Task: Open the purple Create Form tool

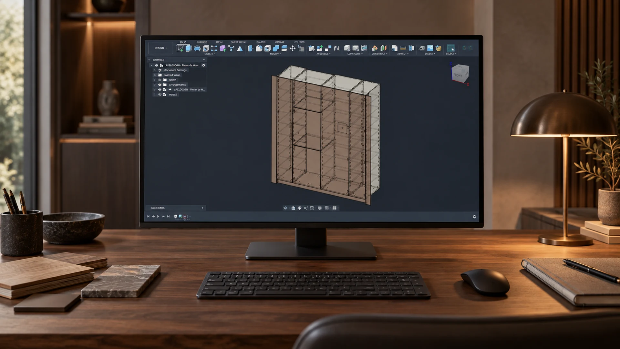Action: 223,48
